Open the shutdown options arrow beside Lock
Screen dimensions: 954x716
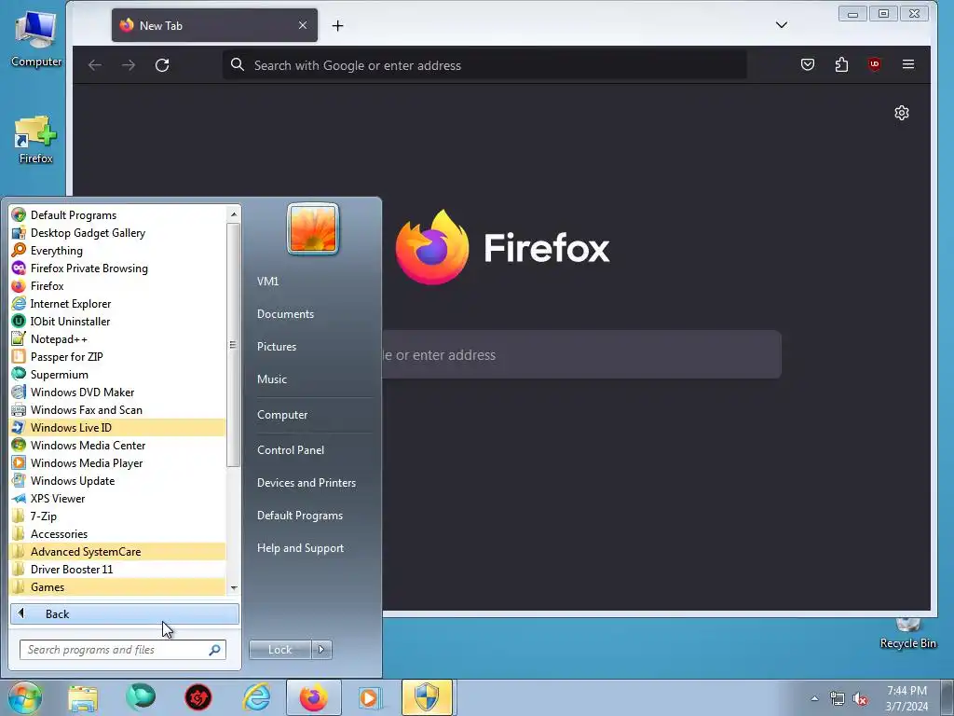(x=321, y=650)
